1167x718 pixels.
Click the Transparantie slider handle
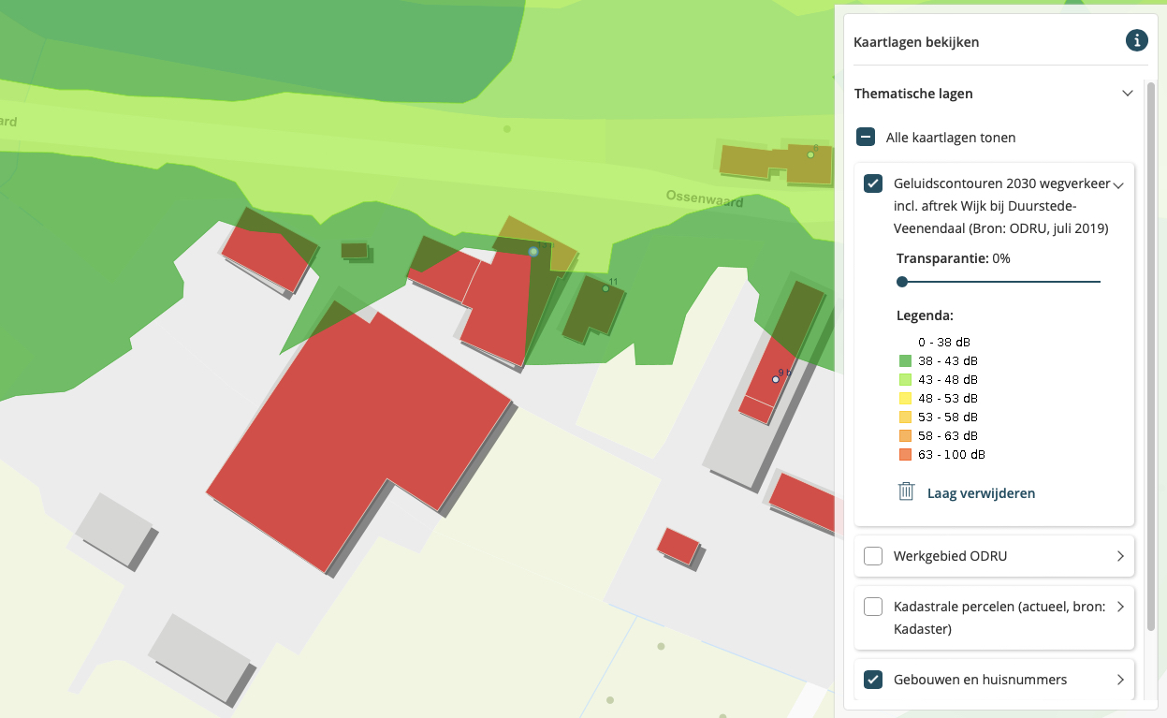click(x=902, y=281)
